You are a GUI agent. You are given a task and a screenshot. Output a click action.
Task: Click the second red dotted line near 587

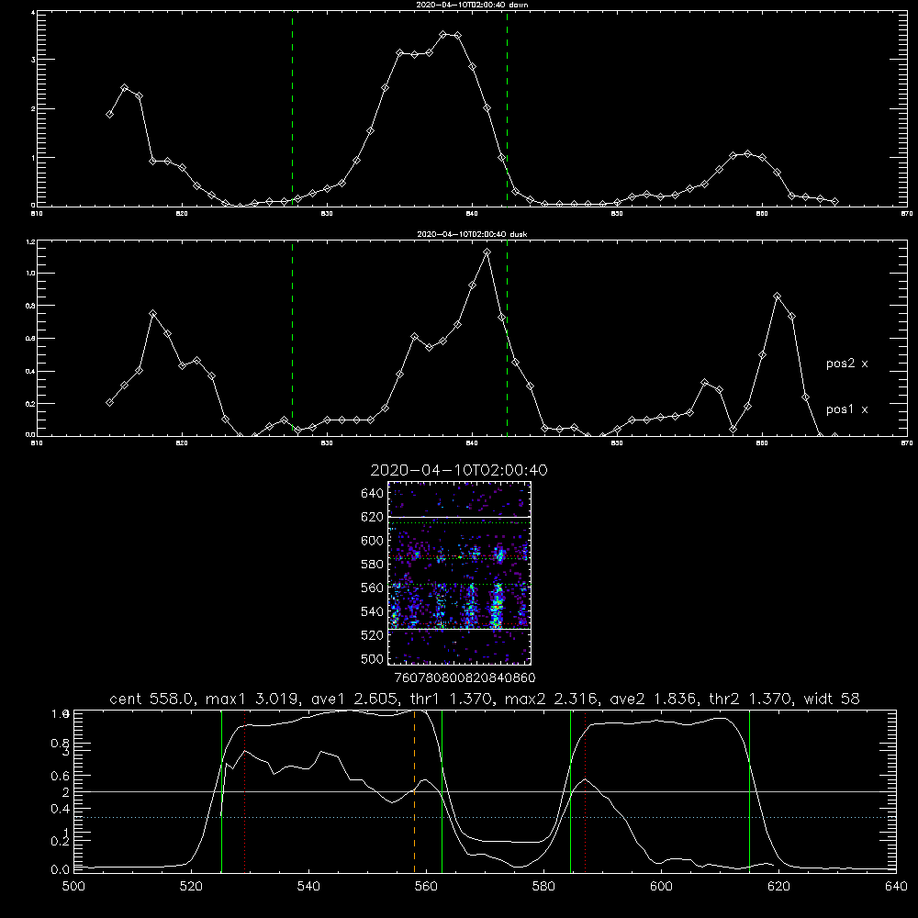pyautogui.click(x=586, y=790)
